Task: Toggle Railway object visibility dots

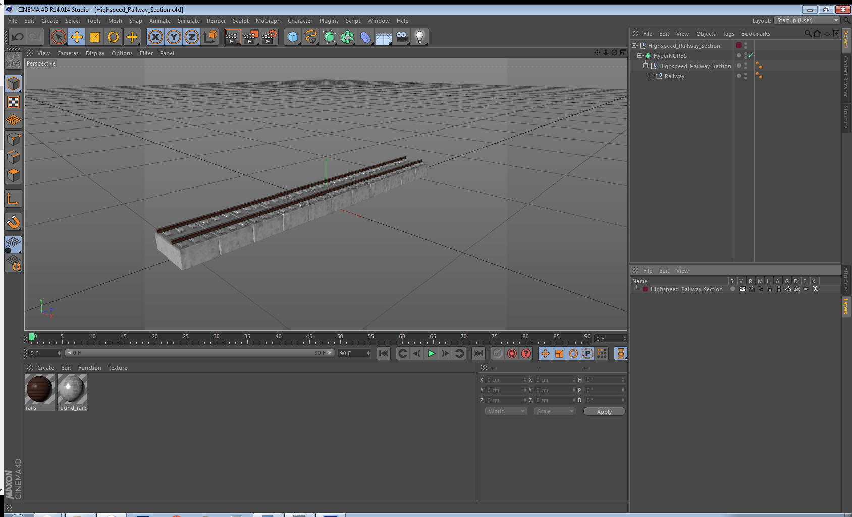Action: point(746,76)
